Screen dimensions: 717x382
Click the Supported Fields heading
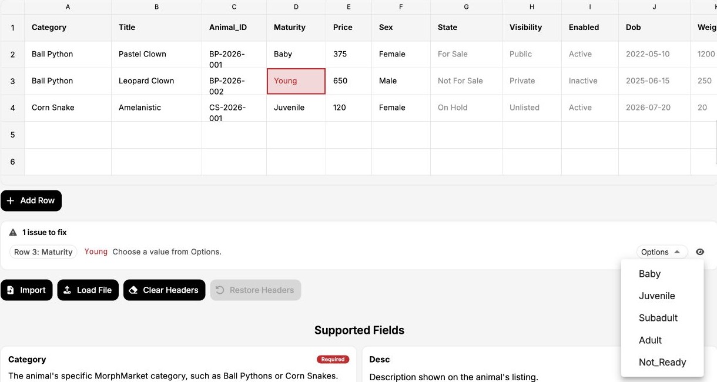pos(359,330)
